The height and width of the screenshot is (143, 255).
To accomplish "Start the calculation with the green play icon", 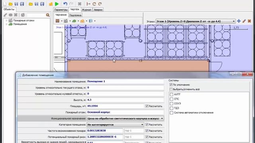I will click(57, 4).
